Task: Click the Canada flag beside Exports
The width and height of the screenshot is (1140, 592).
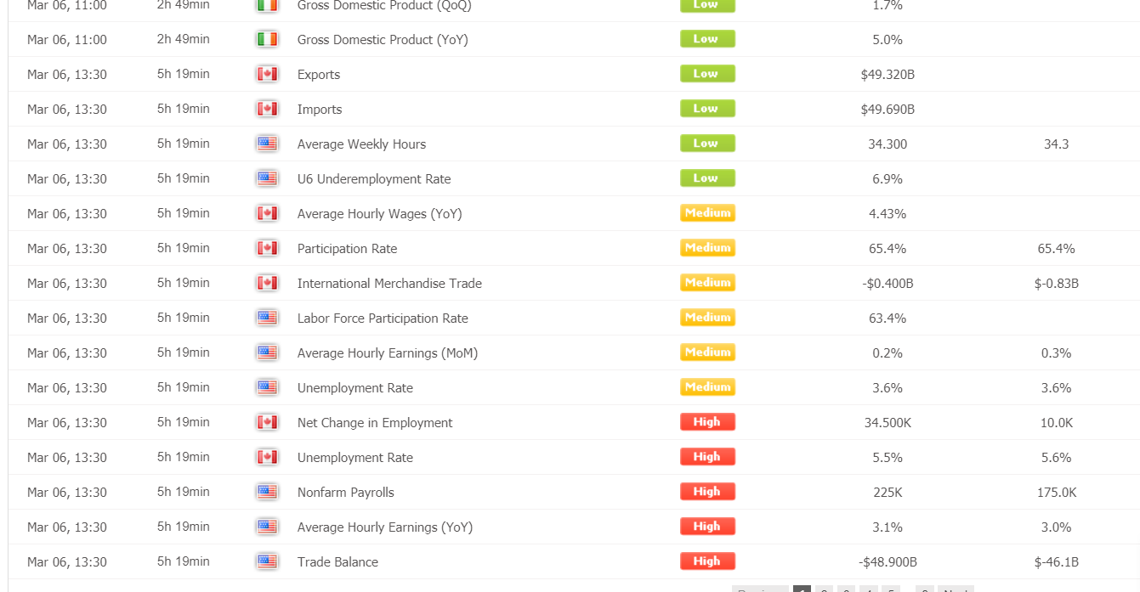Action: (x=267, y=74)
